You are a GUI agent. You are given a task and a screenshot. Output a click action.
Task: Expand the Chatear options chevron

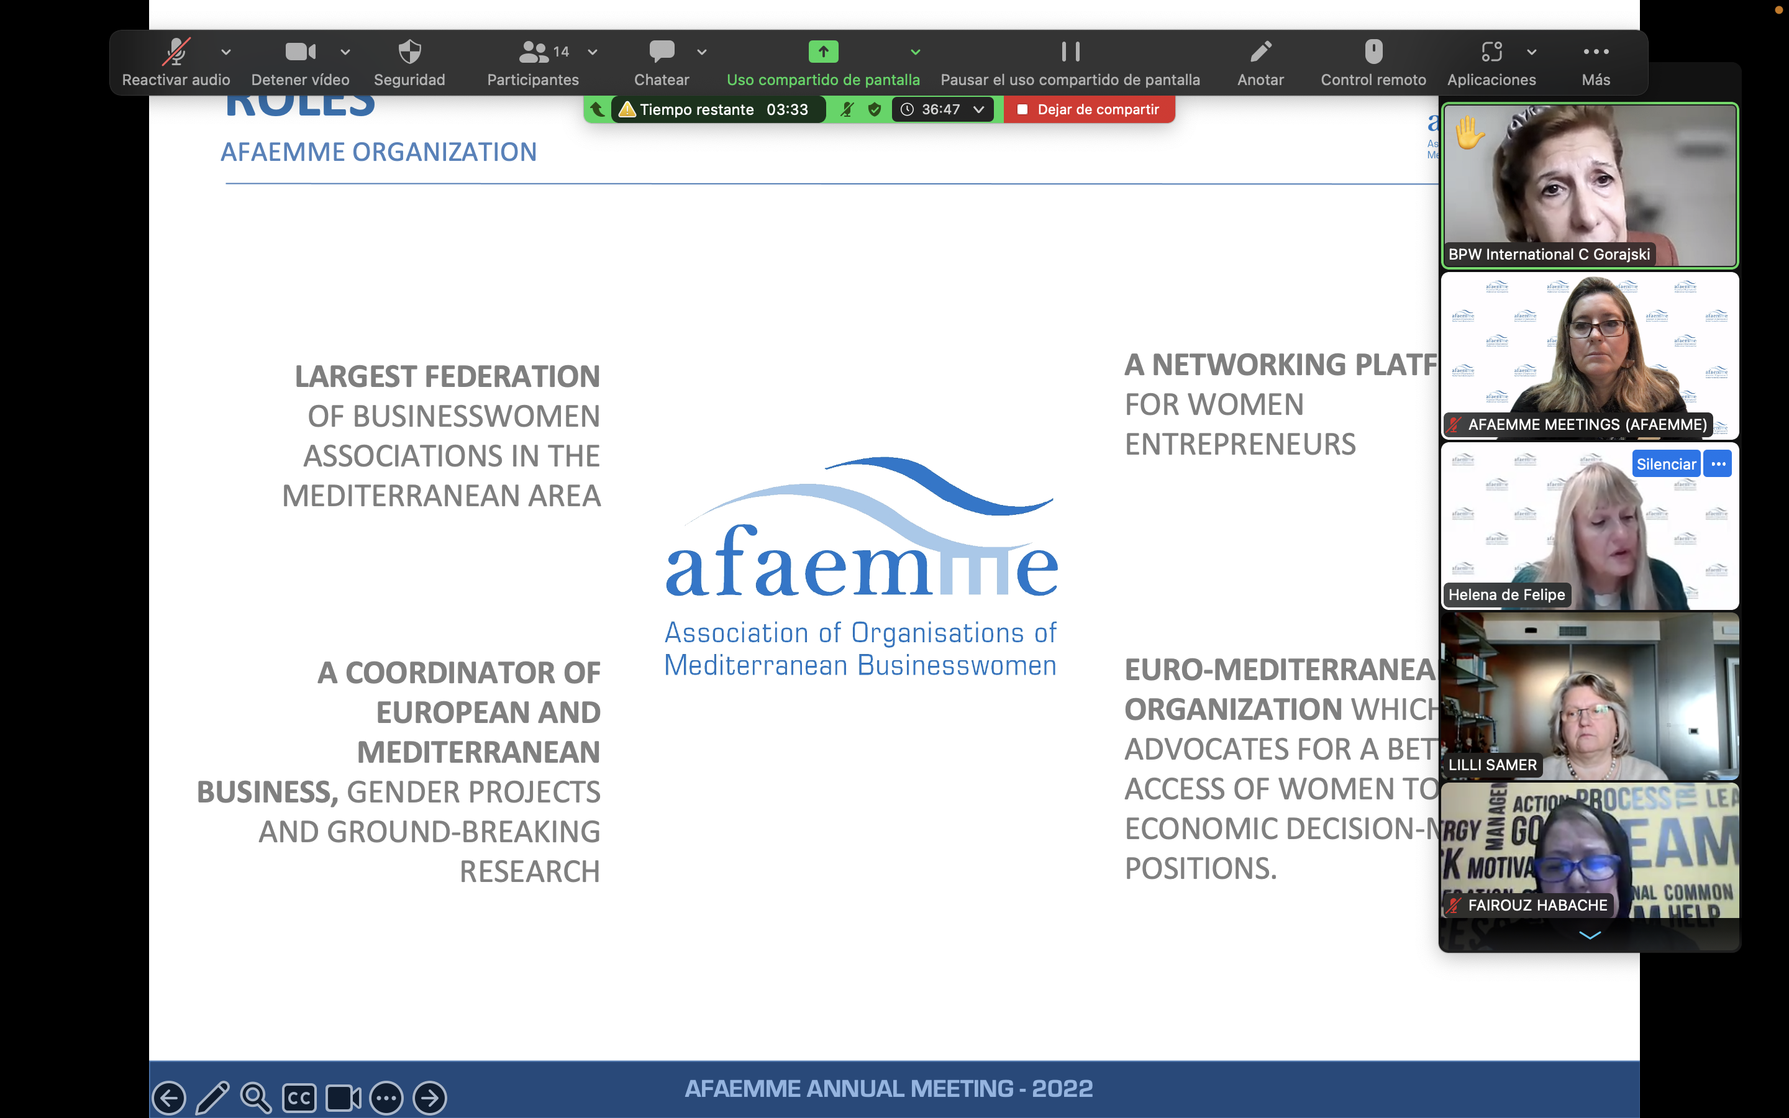(x=703, y=52)
